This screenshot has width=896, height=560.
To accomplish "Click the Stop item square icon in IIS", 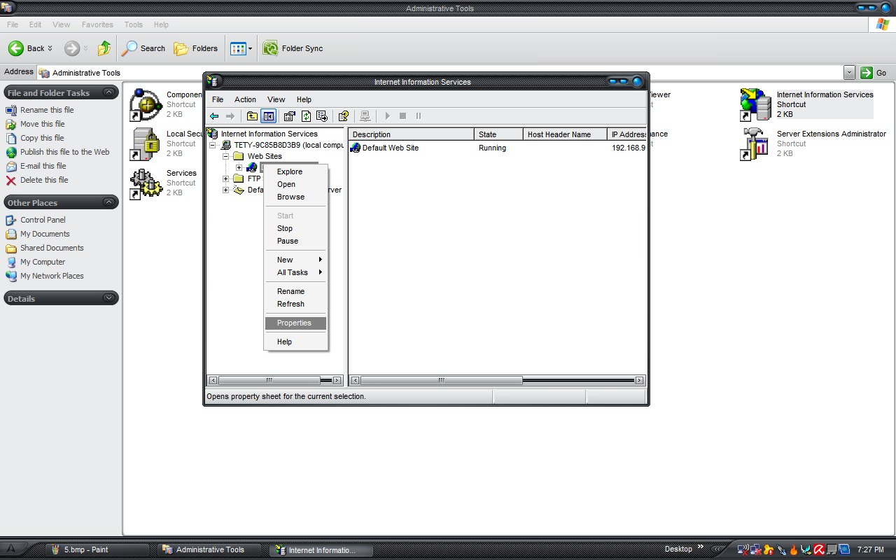I will (x=402, y=116).
